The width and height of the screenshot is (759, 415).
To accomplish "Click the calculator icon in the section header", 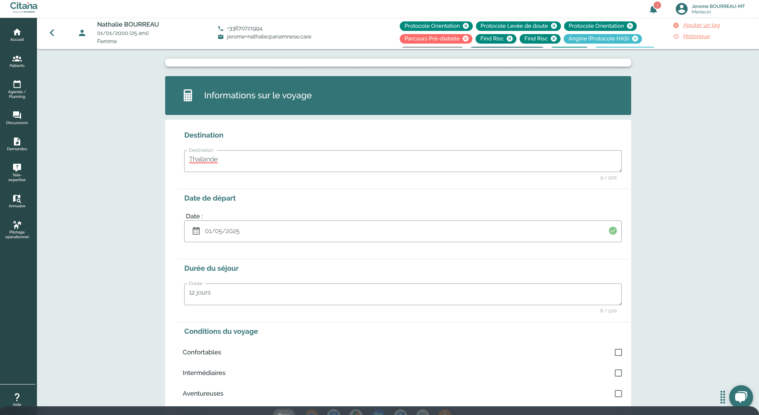I will click(188, 96).
